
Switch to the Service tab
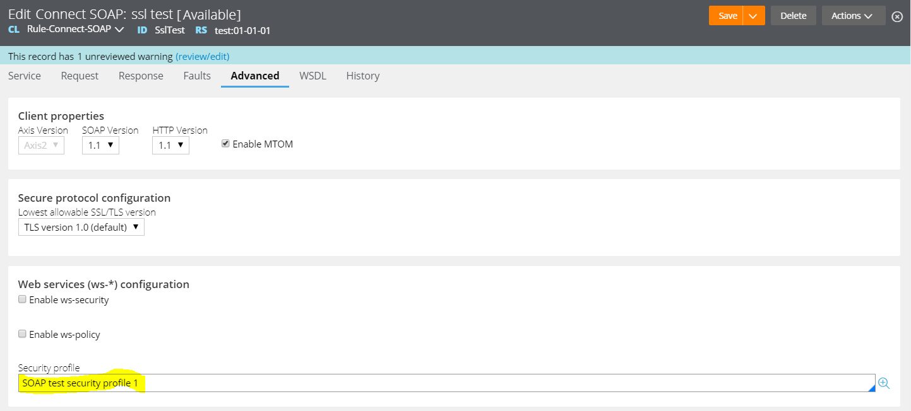pos(25,76)
